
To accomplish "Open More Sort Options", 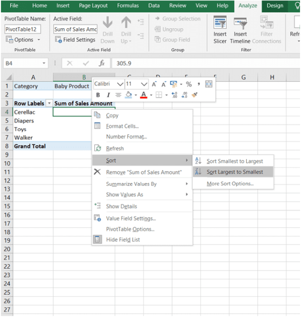I will [230, 184].
